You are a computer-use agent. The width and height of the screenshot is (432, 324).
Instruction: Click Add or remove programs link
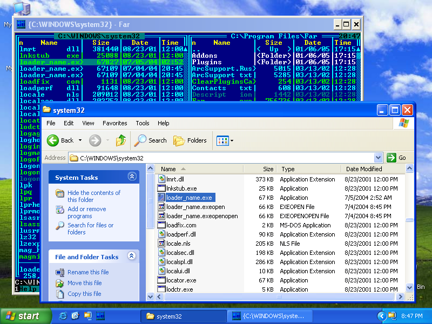tap(87, 212)
